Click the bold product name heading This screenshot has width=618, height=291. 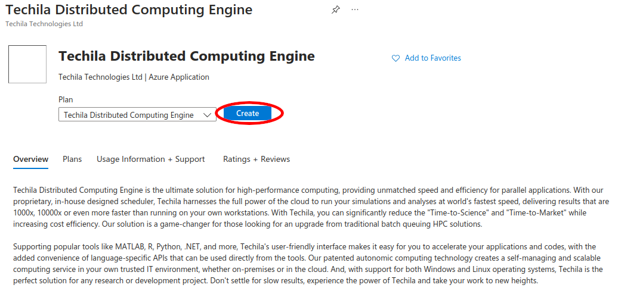[x=186, y=57]
